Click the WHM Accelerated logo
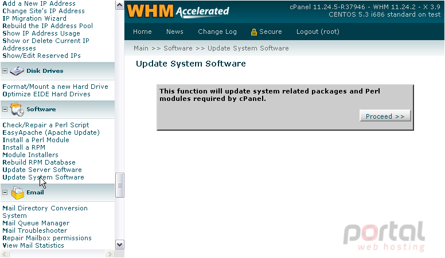 tap(178, 11)
